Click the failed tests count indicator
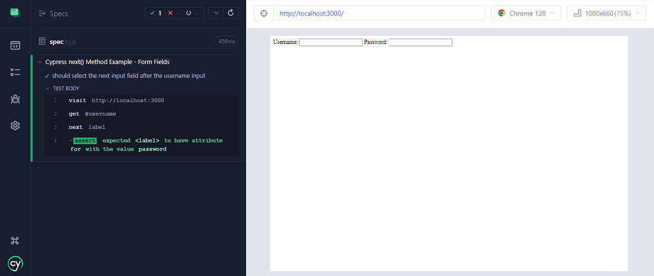The image size is (654, 276). click(174, 13)
